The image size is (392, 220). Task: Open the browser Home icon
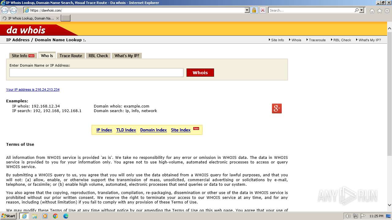click(x=372, y=11)
